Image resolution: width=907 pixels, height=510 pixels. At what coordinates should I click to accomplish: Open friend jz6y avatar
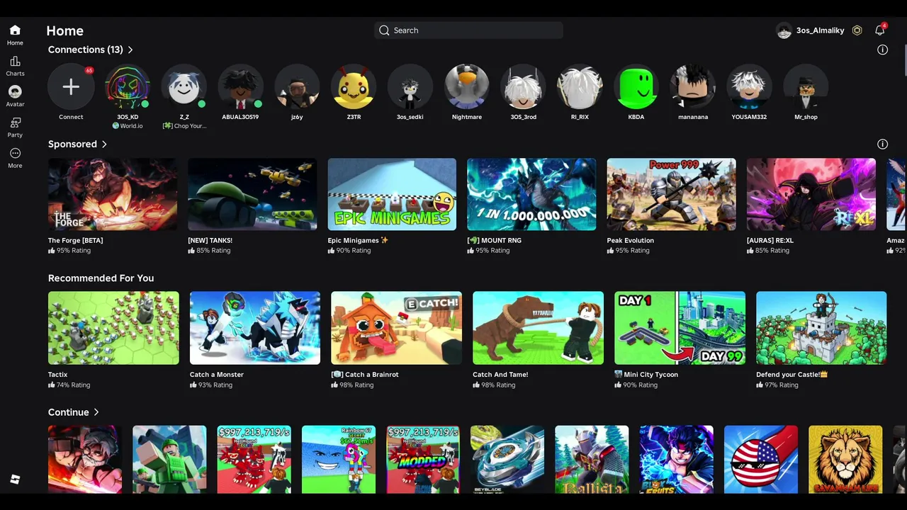(297, 86)
